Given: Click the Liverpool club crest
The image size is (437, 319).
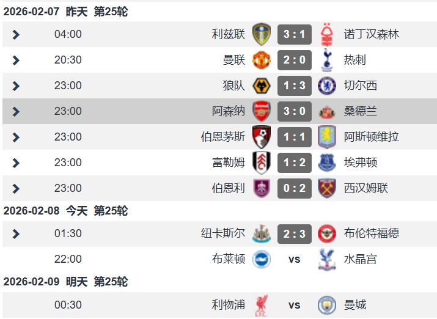Looking at the screenshot, I should pyautogui.click(x=262, y=304).
